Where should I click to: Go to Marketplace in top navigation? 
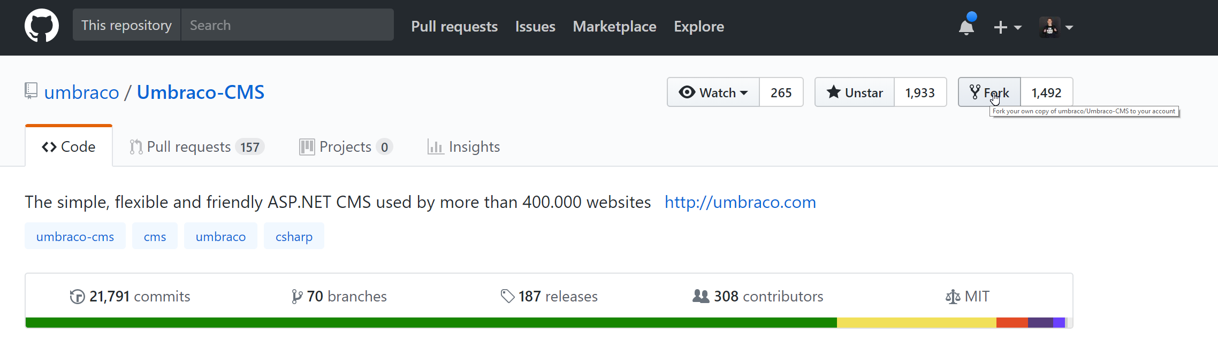(614, 26)
